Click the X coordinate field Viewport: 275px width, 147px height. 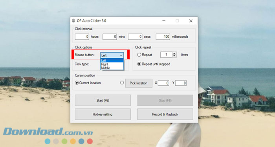[x=163, y=83]
